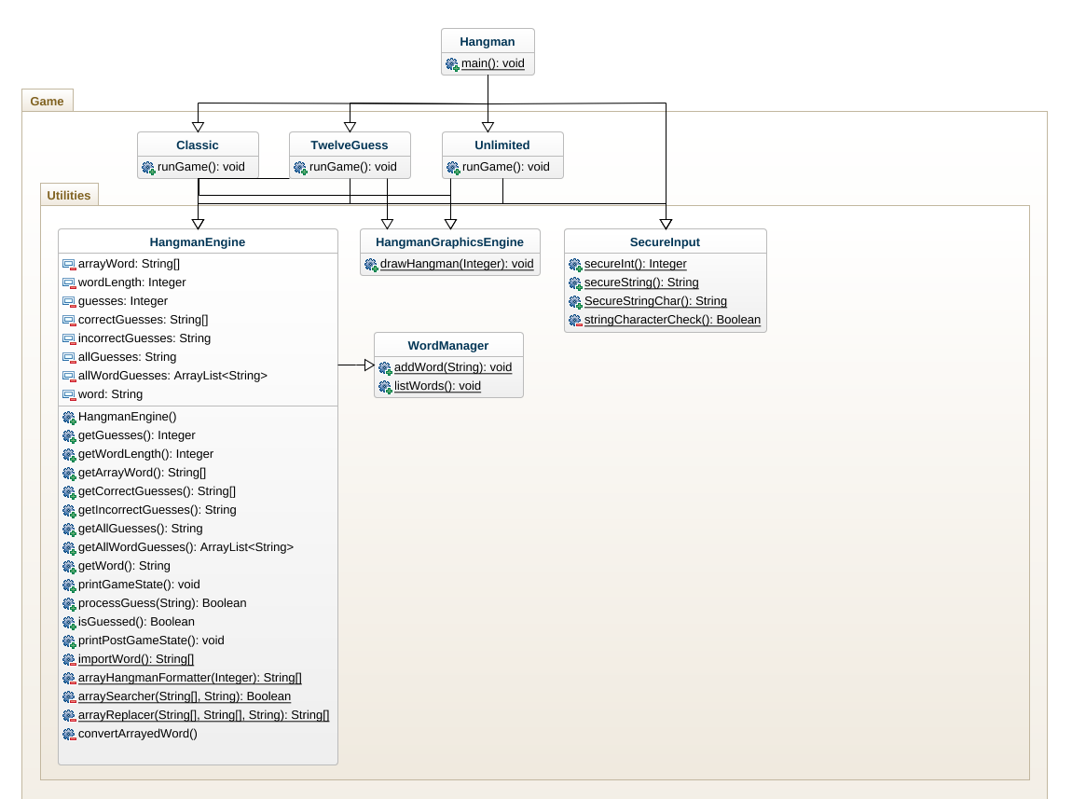Click the icon next to Classic runGame(): void
Viewport: 1072px width, 799px height.
[148, 168]
